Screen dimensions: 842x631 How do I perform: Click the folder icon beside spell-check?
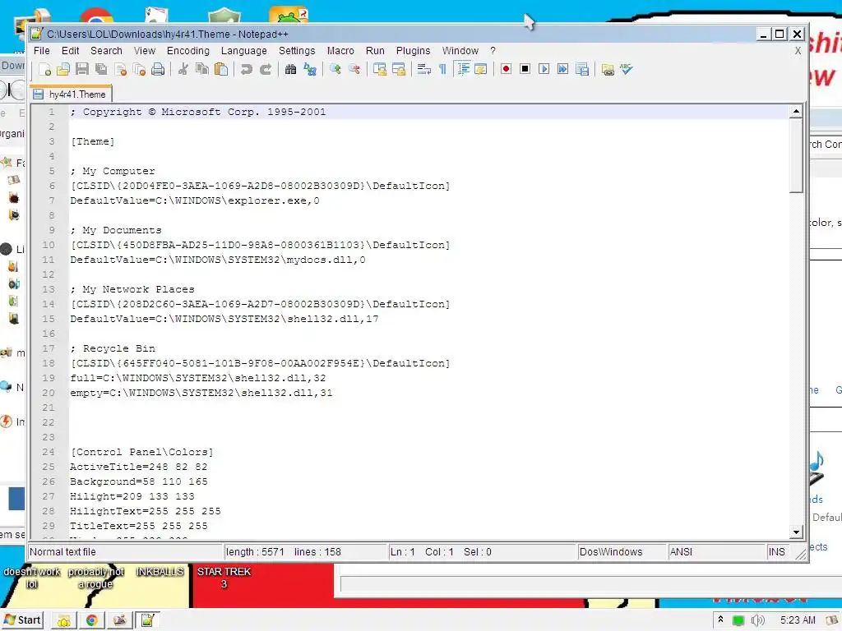coord(608,69)
